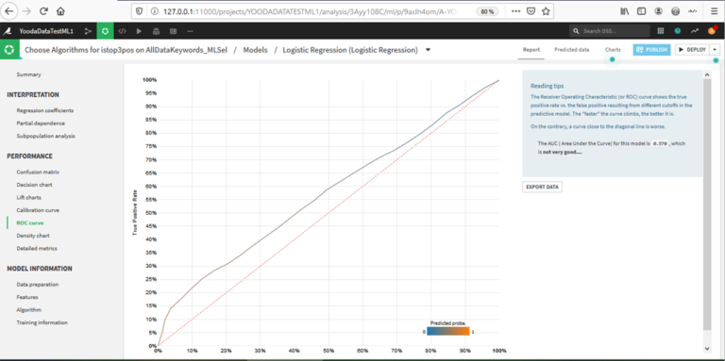Switch to the Predicted data tab
The height and width of the screenshot is (361, 725).
coord(571,50)
